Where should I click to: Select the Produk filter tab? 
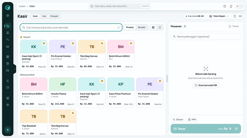click(x=130, y=27)
